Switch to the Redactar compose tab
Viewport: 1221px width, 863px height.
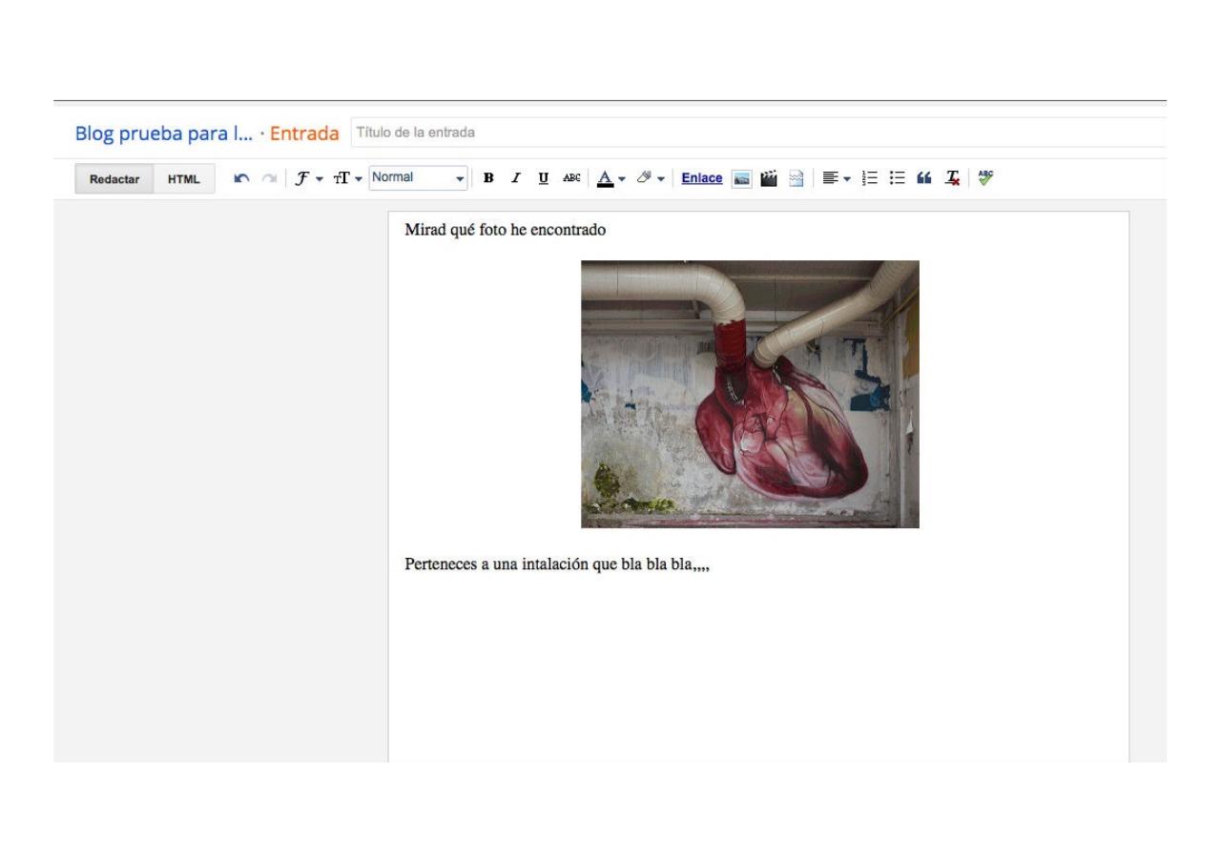pyautogui.click(x=114, y=179)
